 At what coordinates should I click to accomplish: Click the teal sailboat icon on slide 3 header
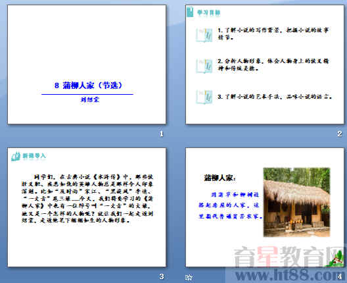click(16, 156)
